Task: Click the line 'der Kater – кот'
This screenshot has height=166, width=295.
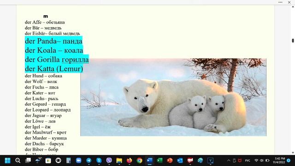Action: pos(40,93)
